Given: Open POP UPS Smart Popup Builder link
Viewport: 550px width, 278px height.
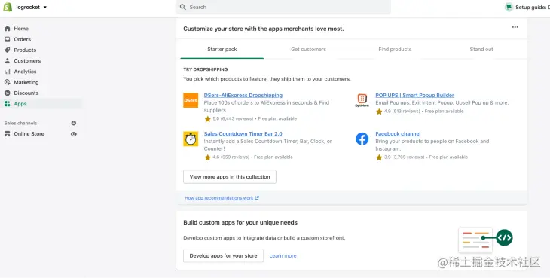Looking at the screenshot, I should [414, 96].
